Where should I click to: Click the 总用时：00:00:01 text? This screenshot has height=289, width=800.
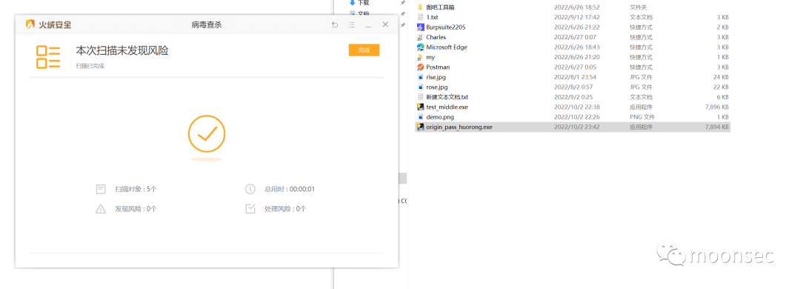[290, 190]
